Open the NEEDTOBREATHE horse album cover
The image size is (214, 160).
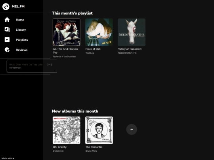click(132, 32)
